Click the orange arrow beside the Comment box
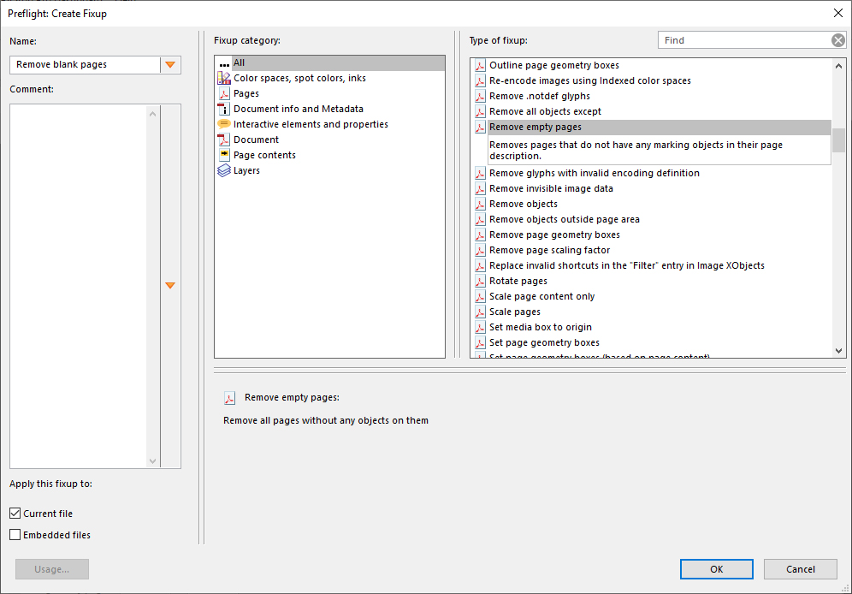Screen dimensions: 852x594 [170, 284]
